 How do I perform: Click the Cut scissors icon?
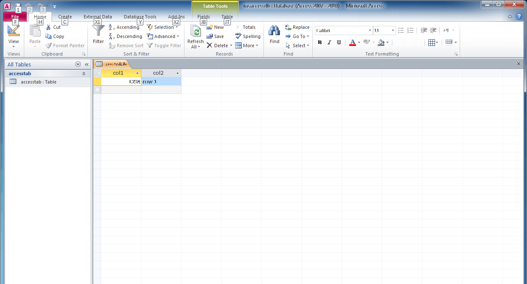click(x=49, y=27)
